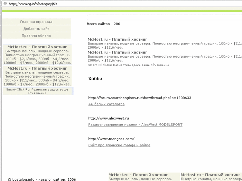Click Smart-Click.Ru link below the main ads
Screen dimensions: 242x181
[128, 65]
